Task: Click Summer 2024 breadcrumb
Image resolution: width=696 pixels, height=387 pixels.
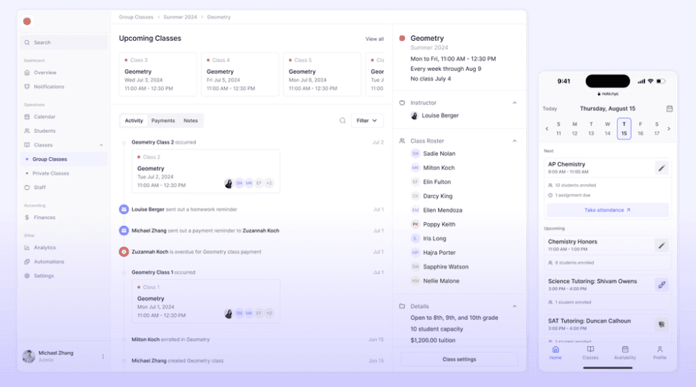Action: (x=180, y=18)
